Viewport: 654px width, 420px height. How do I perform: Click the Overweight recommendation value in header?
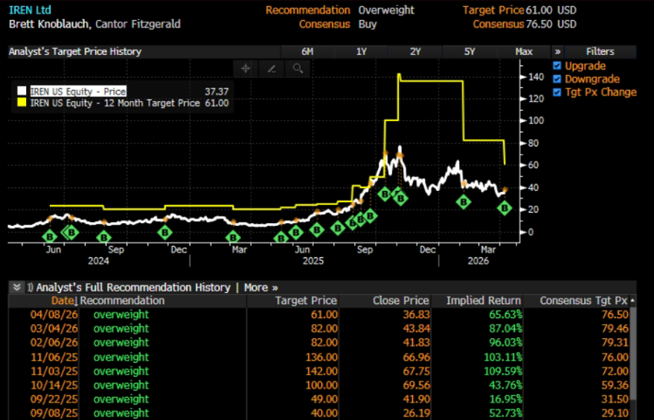coord(386,10)
